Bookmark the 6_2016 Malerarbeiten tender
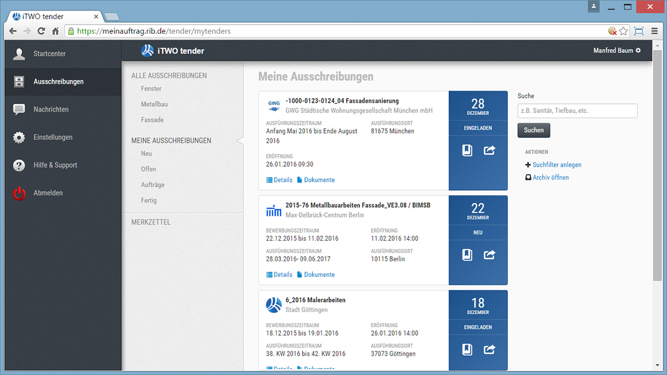The height and width of the screenshot is (375, 667). (467, 349)
